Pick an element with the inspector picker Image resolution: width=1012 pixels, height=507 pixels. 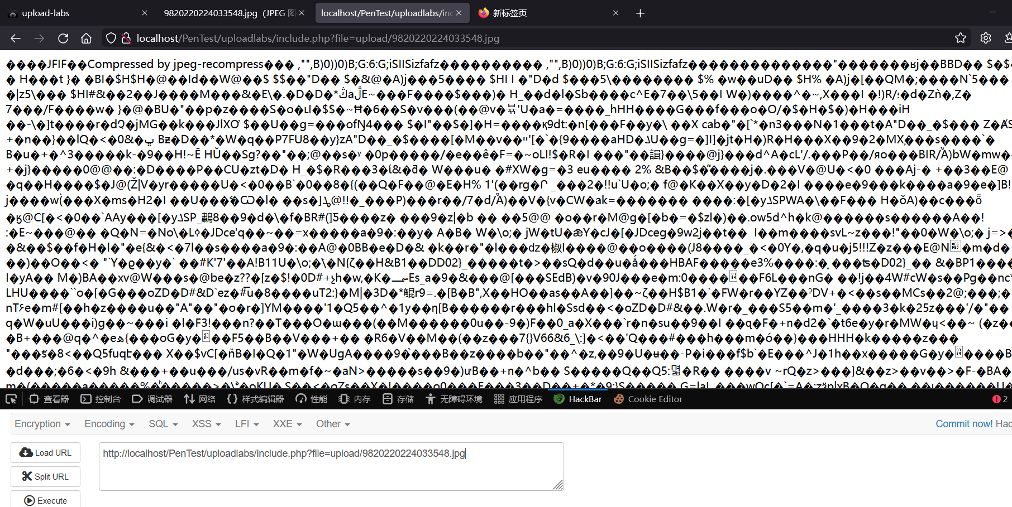click(11, 399)
